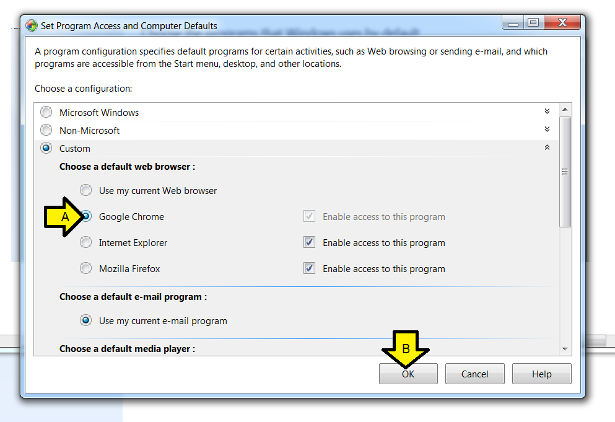615x422 pixels.
Task: Select Internet Explorer as default browser
Action: pos(86,242)
